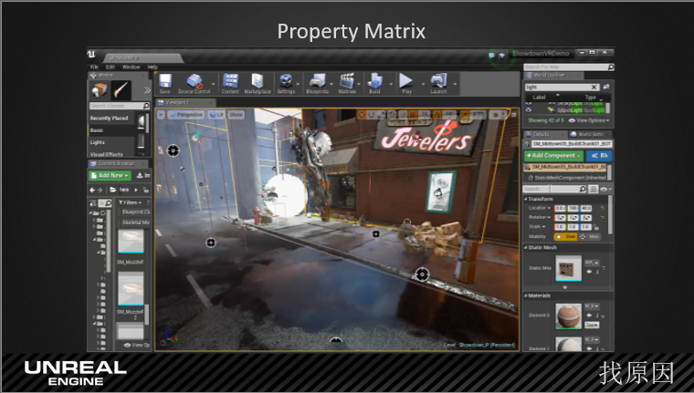Toggle the sources tree view in Content Browser
Screen dimensions: 694x393
93,203
